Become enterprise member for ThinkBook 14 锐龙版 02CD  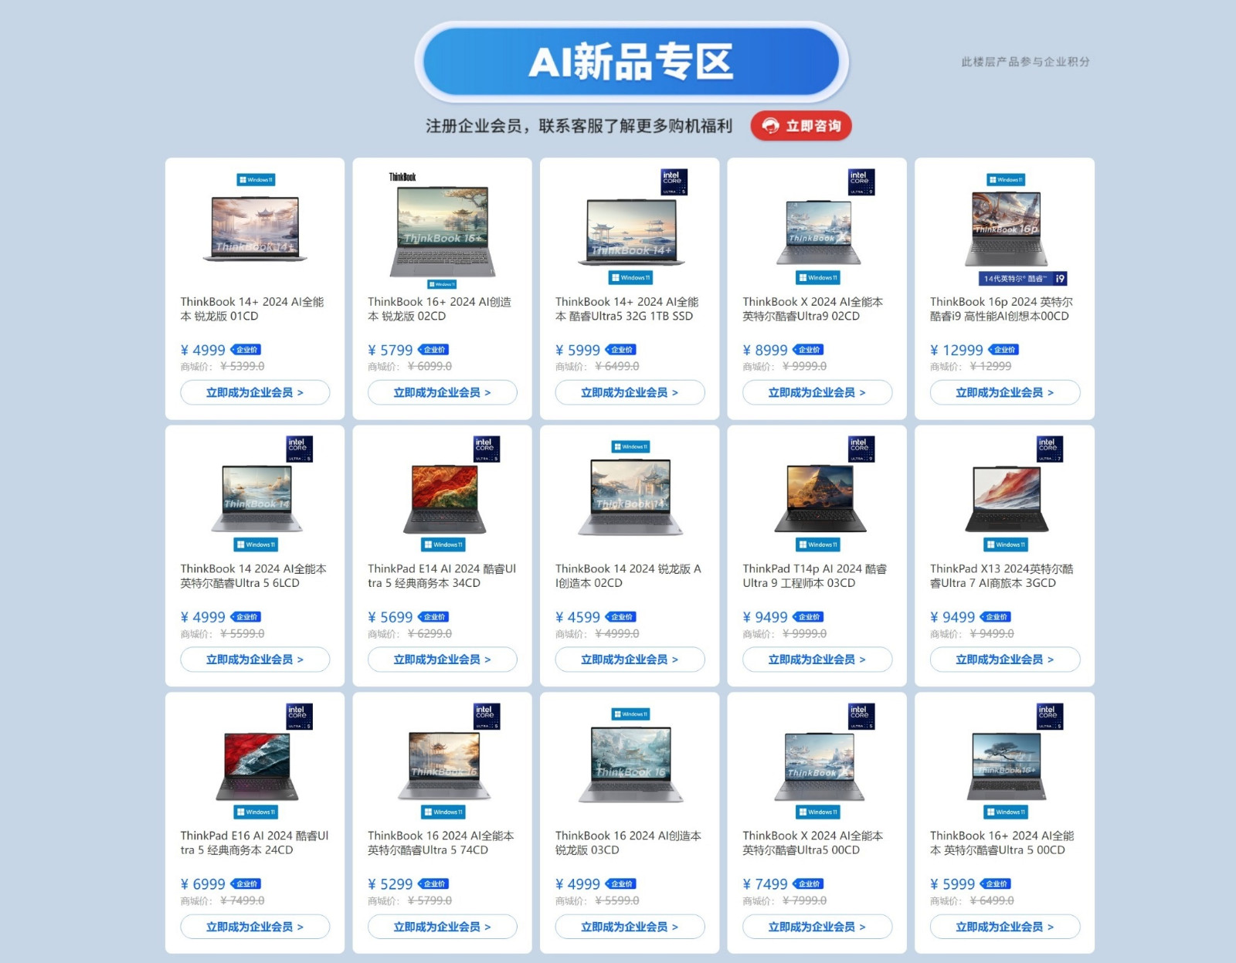(630, 660)
